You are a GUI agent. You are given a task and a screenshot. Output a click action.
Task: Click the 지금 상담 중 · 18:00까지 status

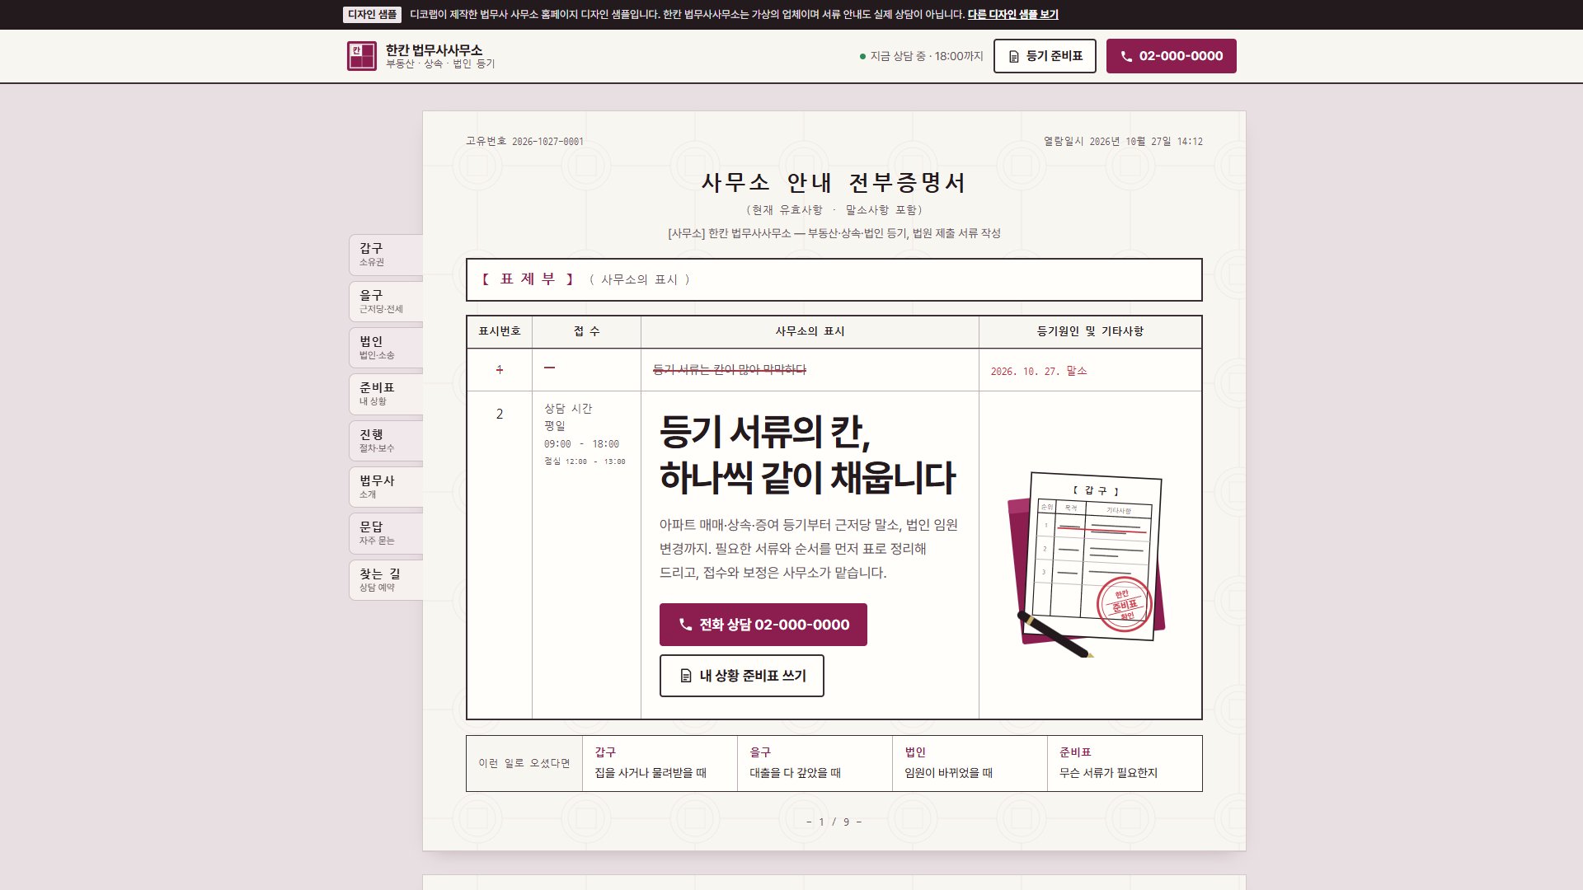coord(921,56)
